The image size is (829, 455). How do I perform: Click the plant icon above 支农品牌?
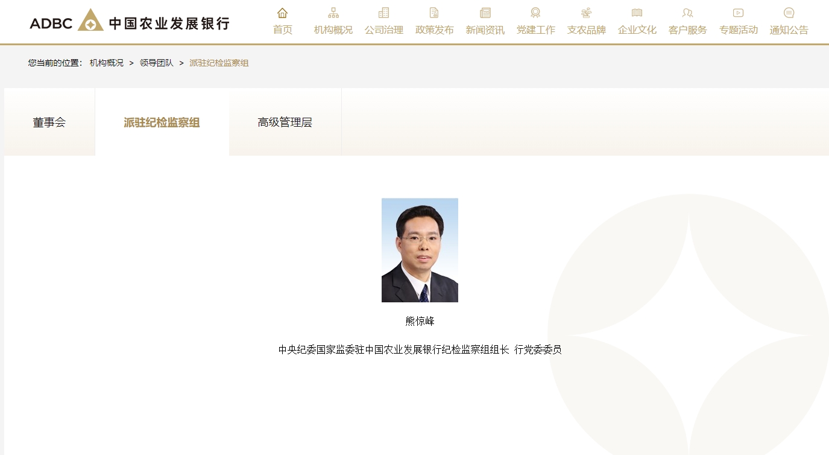pyautogui.click(x=587, y=13)
